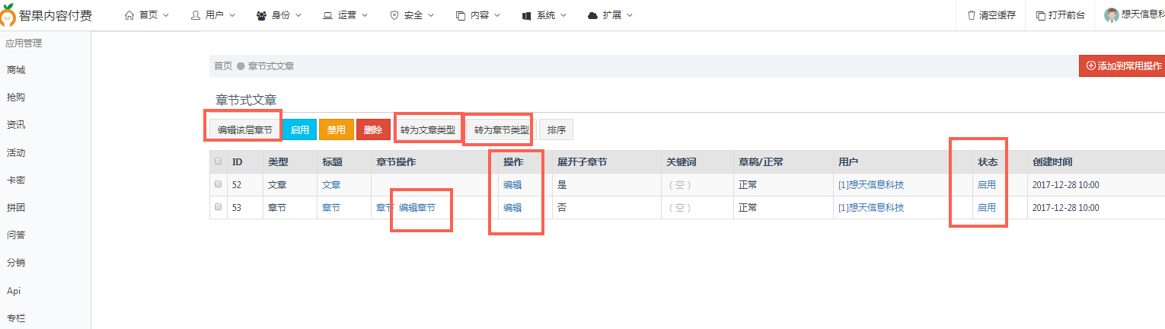Open the 文章 title link in row 52
Viewport: 1165px width, 329px height.
click(x=331, y=184)
